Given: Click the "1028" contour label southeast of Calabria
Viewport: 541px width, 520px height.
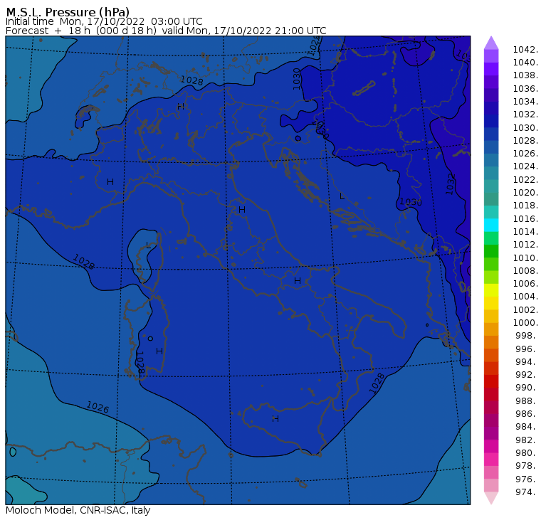Looking at the screenshot, I should [x=377, y=383].
